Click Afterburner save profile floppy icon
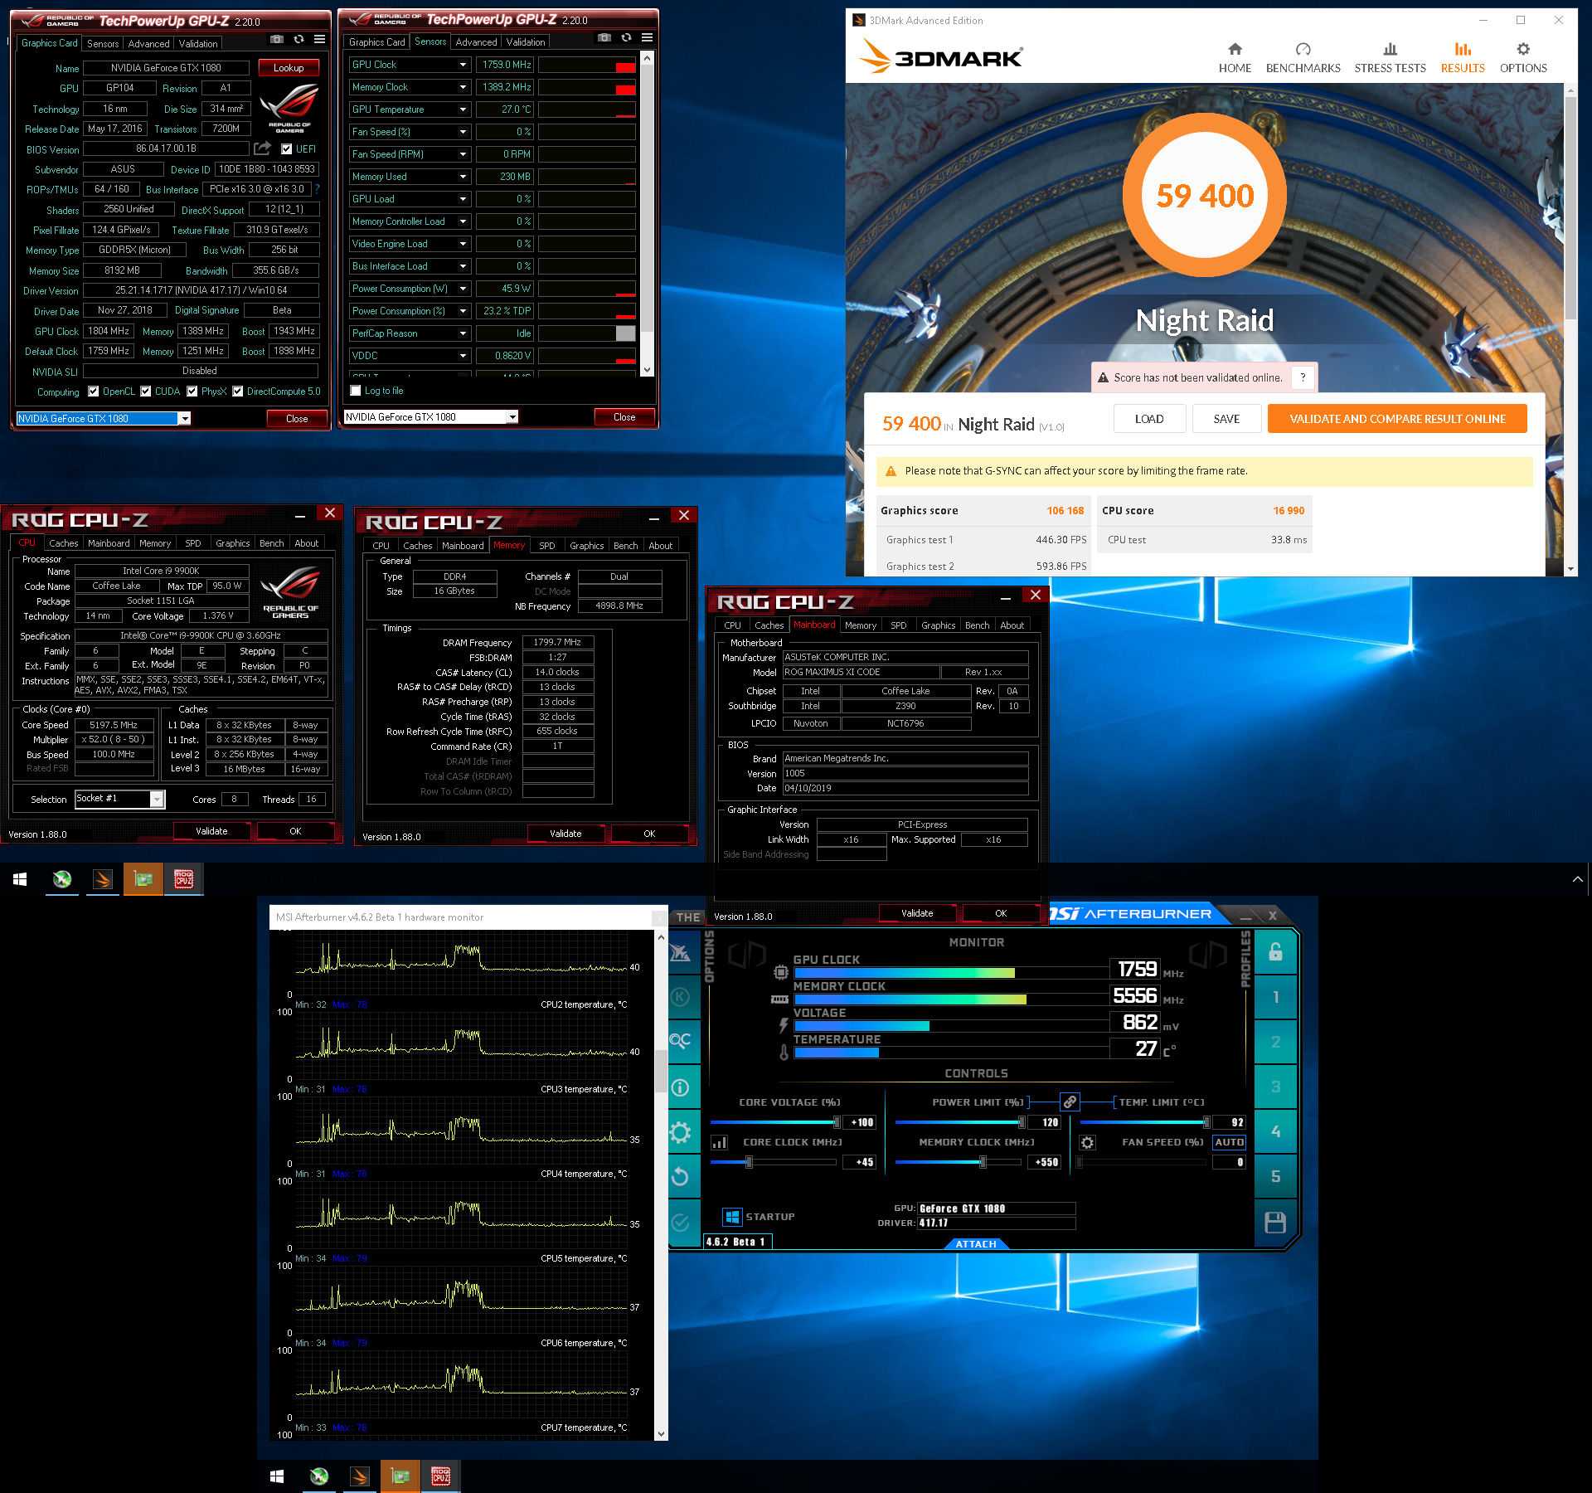Image resolution: width=1592 pixels, height=1493 pixels. [1275, 1222]
